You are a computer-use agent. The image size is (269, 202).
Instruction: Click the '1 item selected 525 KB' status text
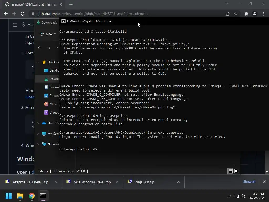[69, 171]
